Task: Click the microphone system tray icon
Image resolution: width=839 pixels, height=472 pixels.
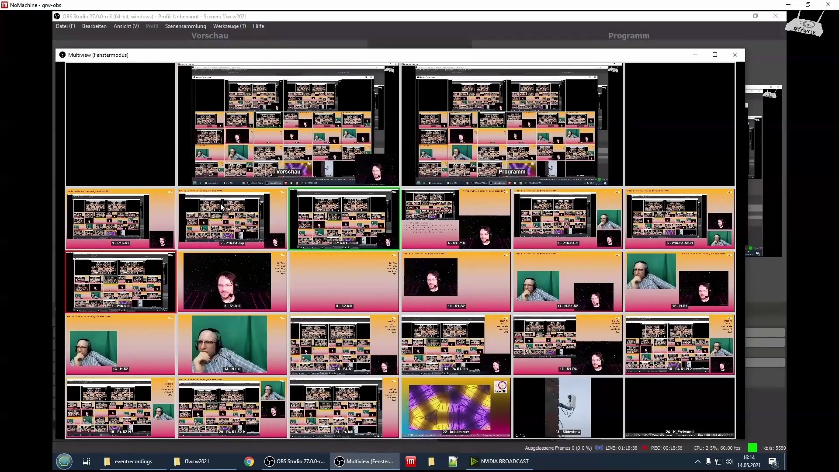Action: [x=708, y=462]
